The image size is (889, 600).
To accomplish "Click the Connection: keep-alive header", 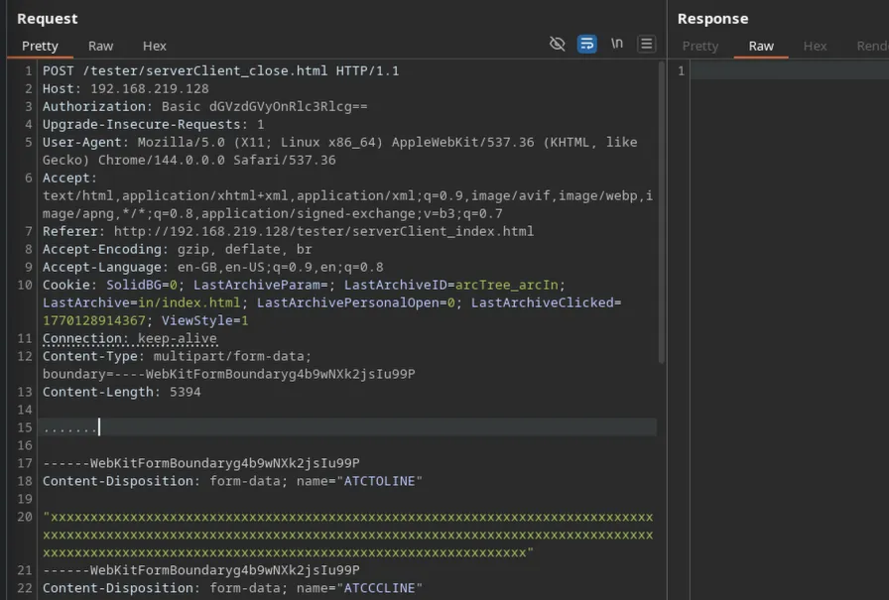I will (x=129, y=338).
